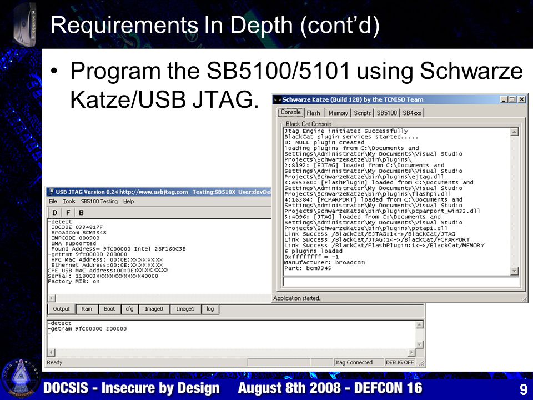Click the Found Address Intel 28F160C3B line
The width and height of the screenshot is (533, 400).
tap(118, 249)
